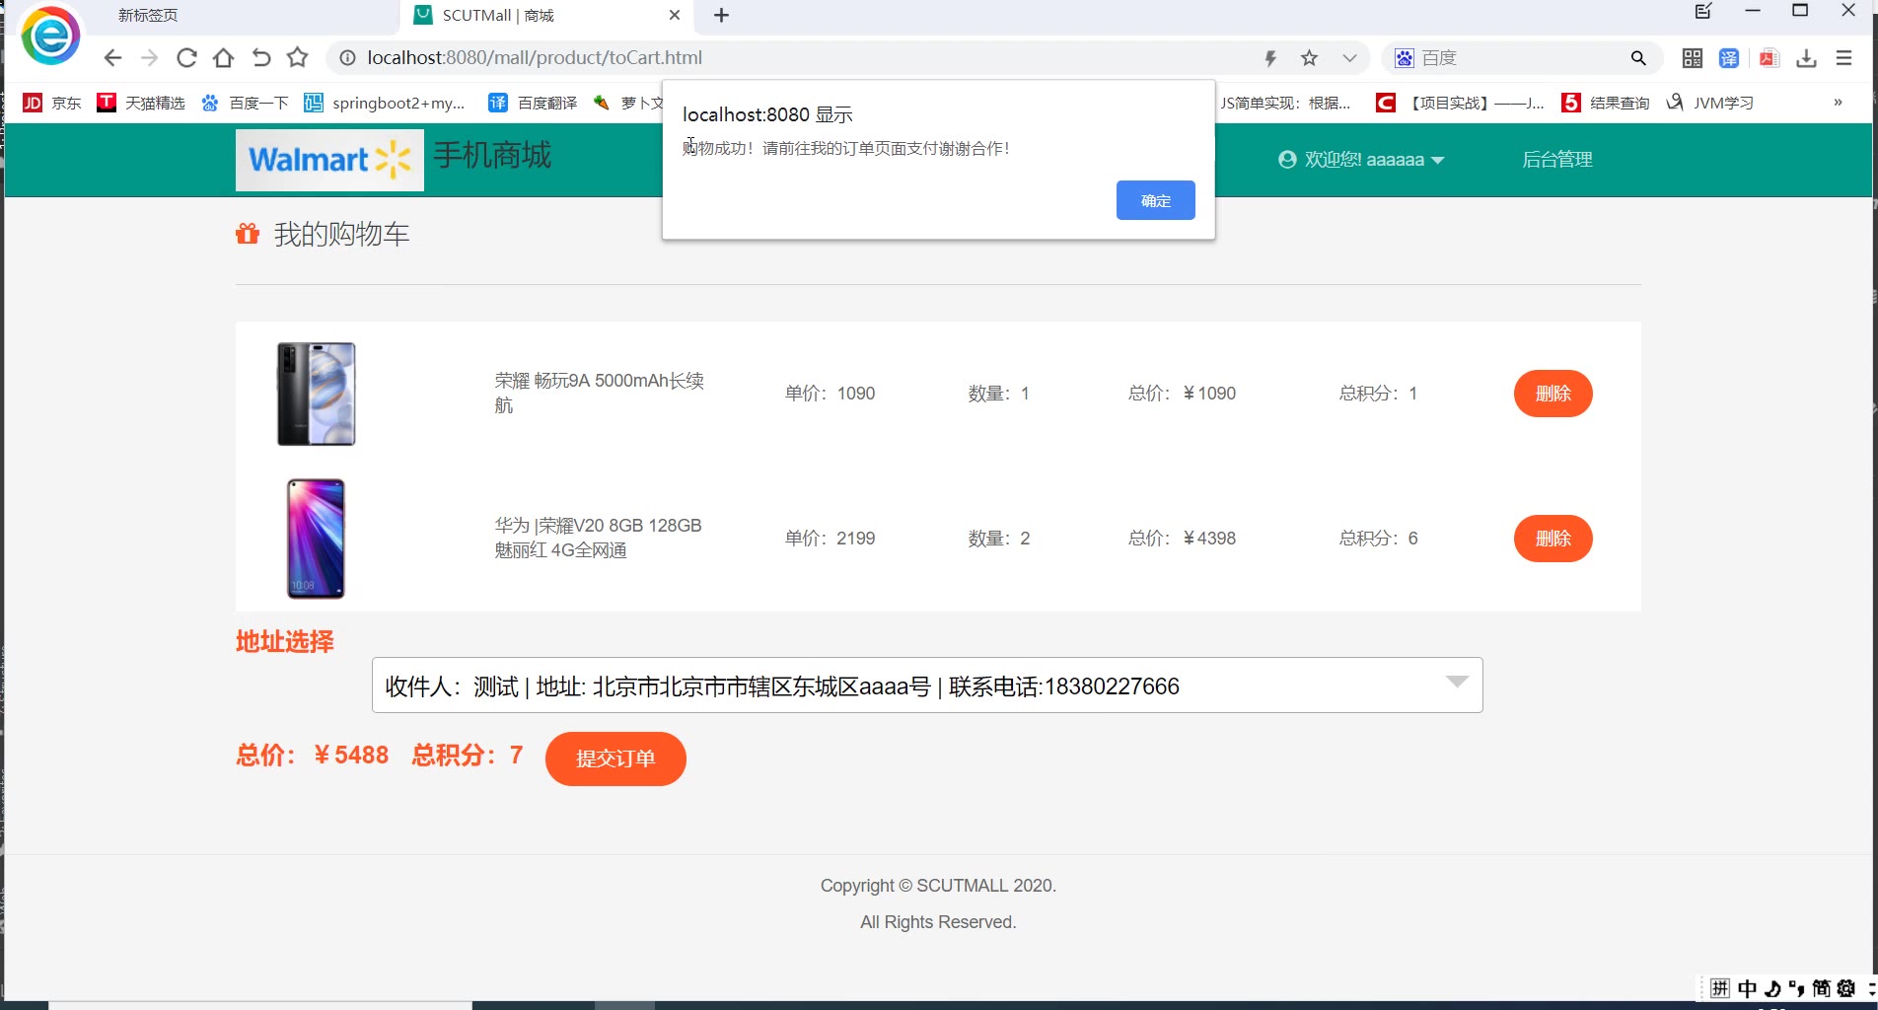1878x1010 pixels.
Task: Click the total price ￥5488 text
Action: coord(351,755)
